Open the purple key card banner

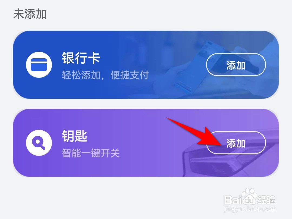tap(146, 143)
